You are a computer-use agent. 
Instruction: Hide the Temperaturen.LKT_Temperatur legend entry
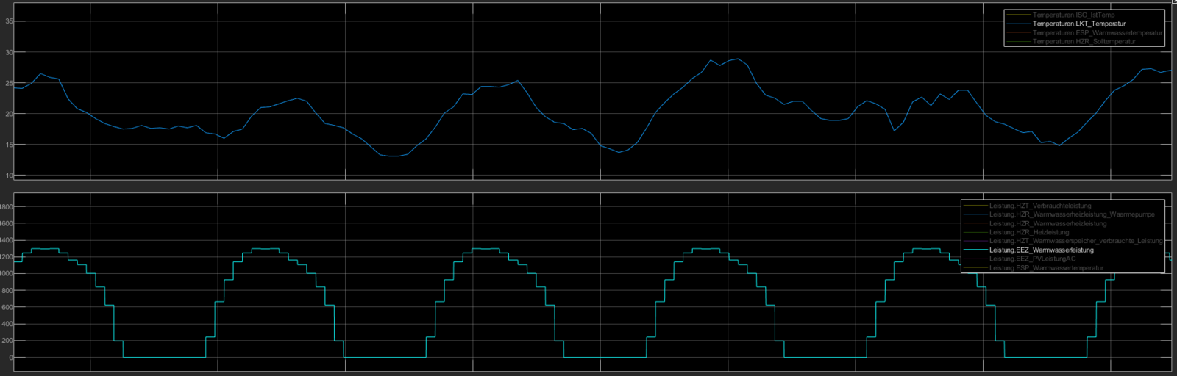pos(1078,23)
